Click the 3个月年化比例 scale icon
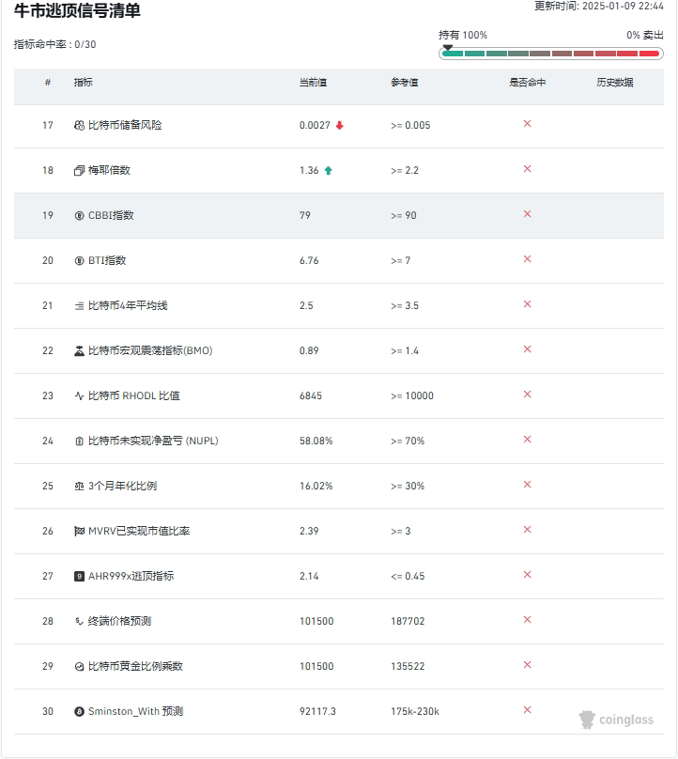 coord(79,486)
